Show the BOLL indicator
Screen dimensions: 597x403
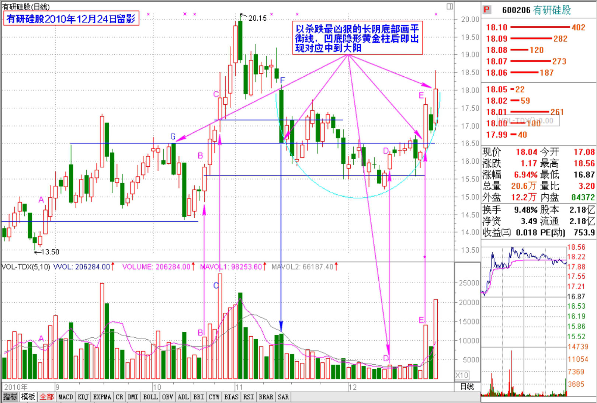coord(150,397)
